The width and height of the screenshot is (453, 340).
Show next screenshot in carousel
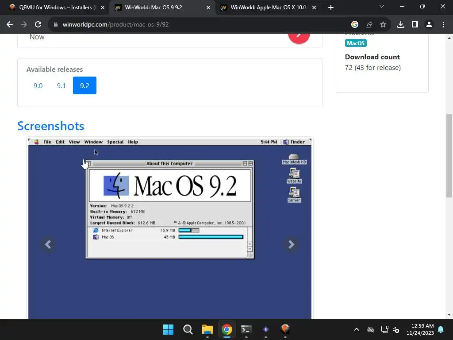click(291, 244)
